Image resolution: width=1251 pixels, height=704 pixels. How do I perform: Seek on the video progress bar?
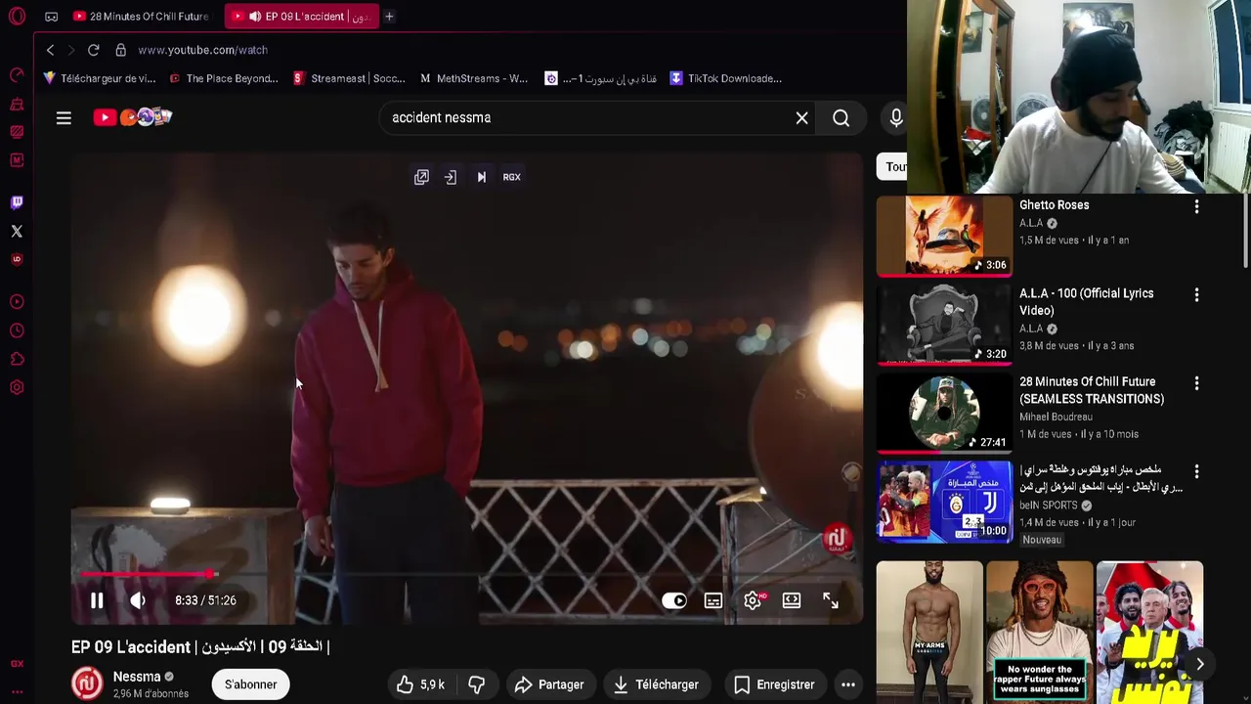[467, 575]
